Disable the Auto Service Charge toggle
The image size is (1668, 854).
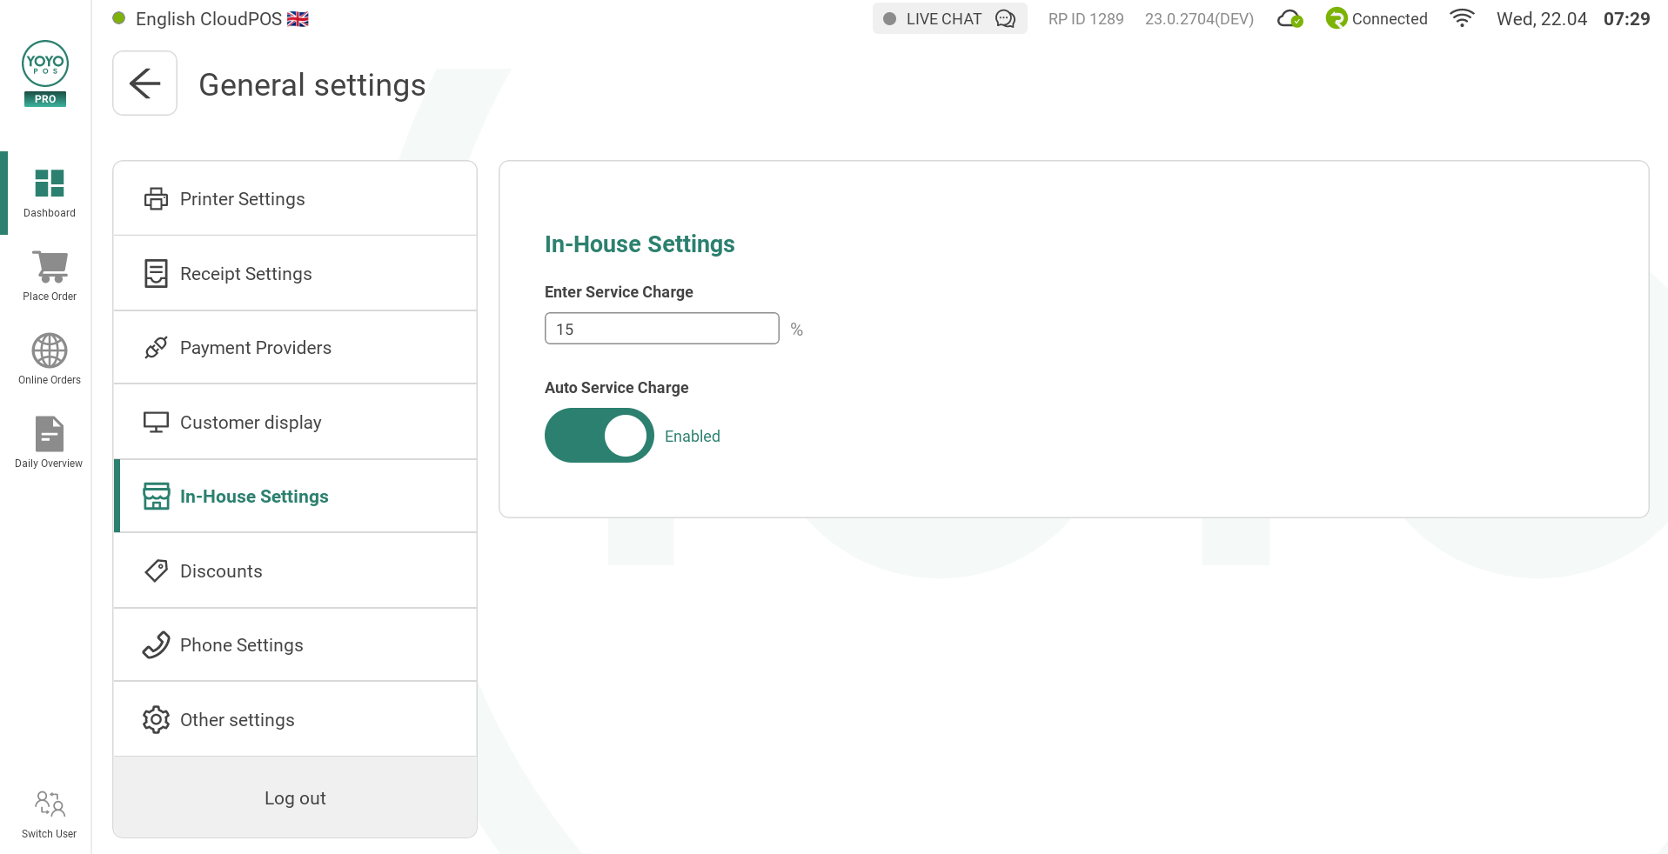point(599,435)
